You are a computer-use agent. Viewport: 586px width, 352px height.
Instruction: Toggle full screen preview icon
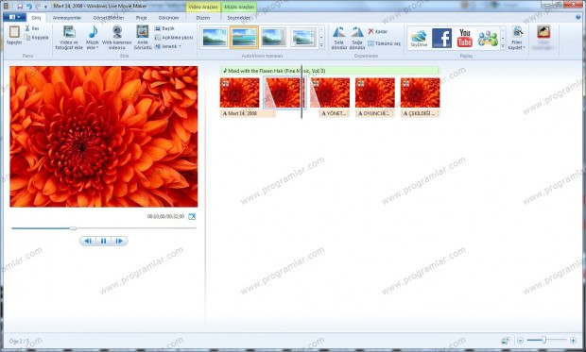pyautogui.click(x=192, y=216)
